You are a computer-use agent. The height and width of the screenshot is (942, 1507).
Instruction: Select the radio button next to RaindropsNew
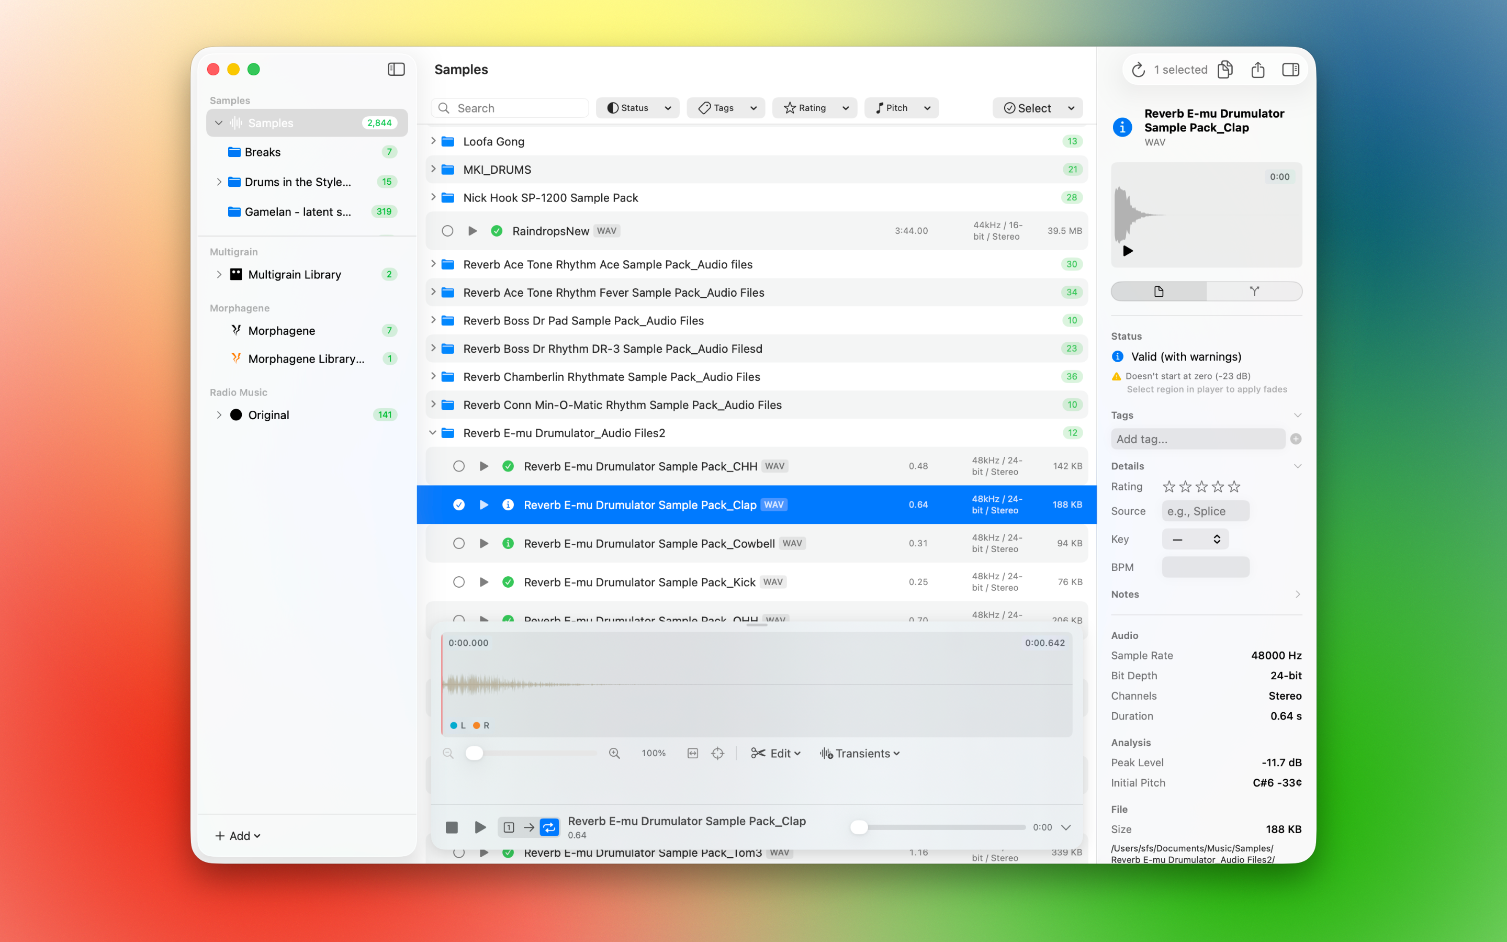click(x=448, y=230)
